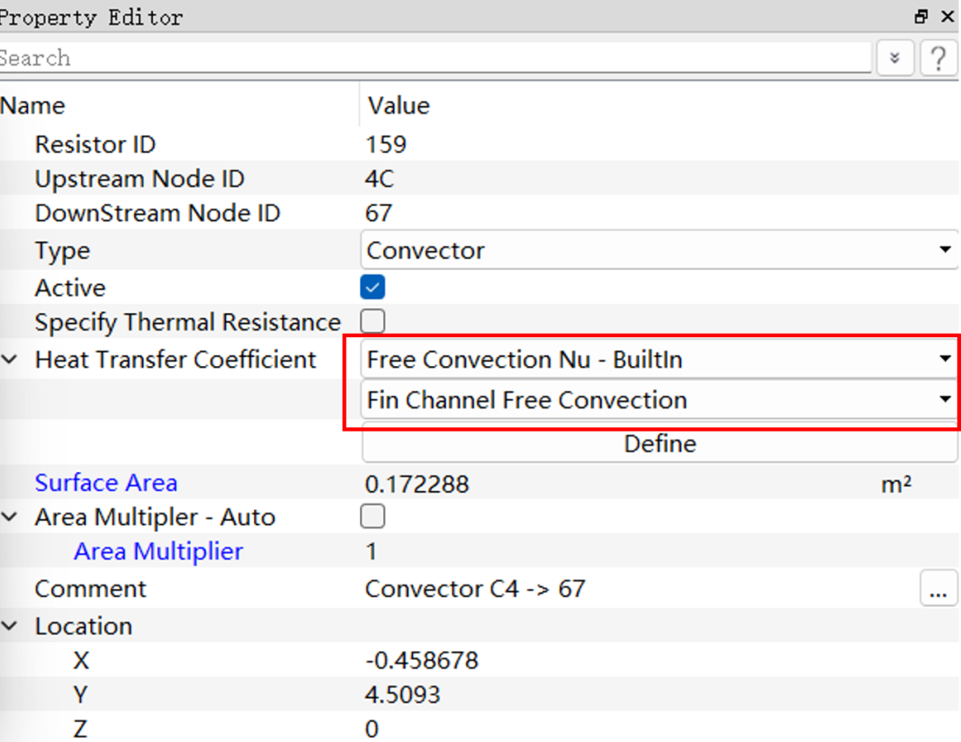
Task: Collapse the Location group
Action: pos(10,626)
